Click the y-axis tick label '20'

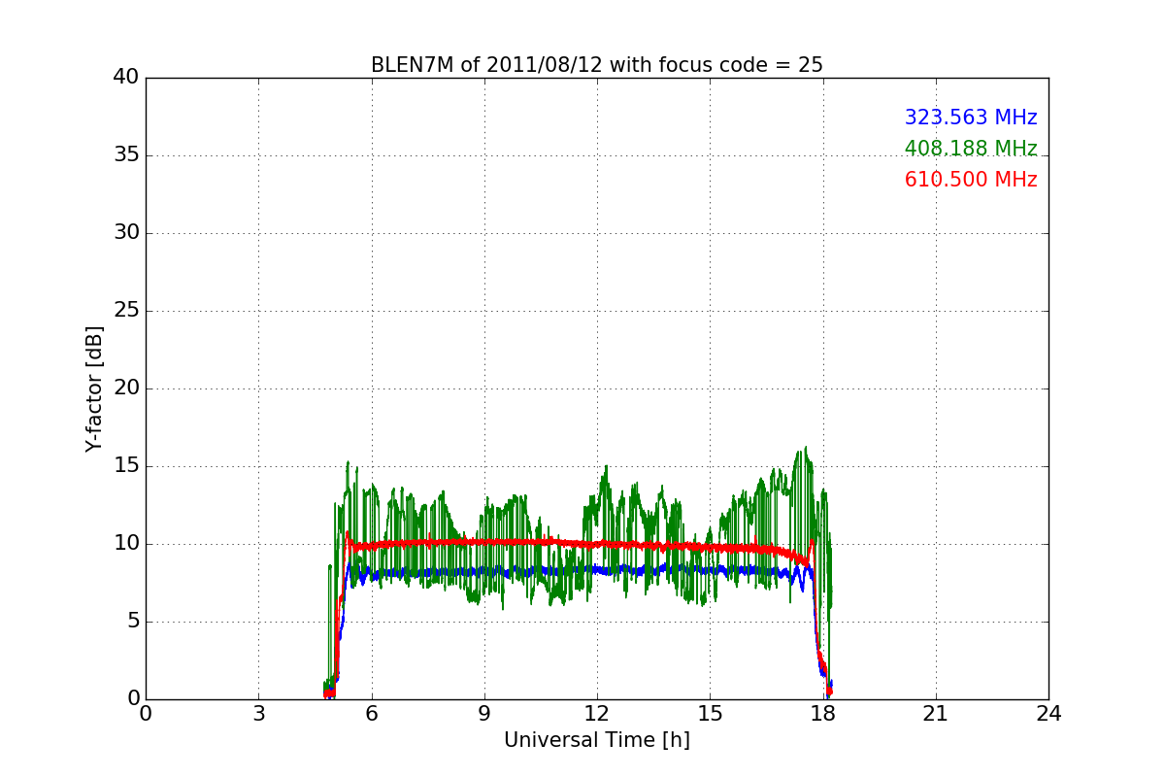[125, 388]
